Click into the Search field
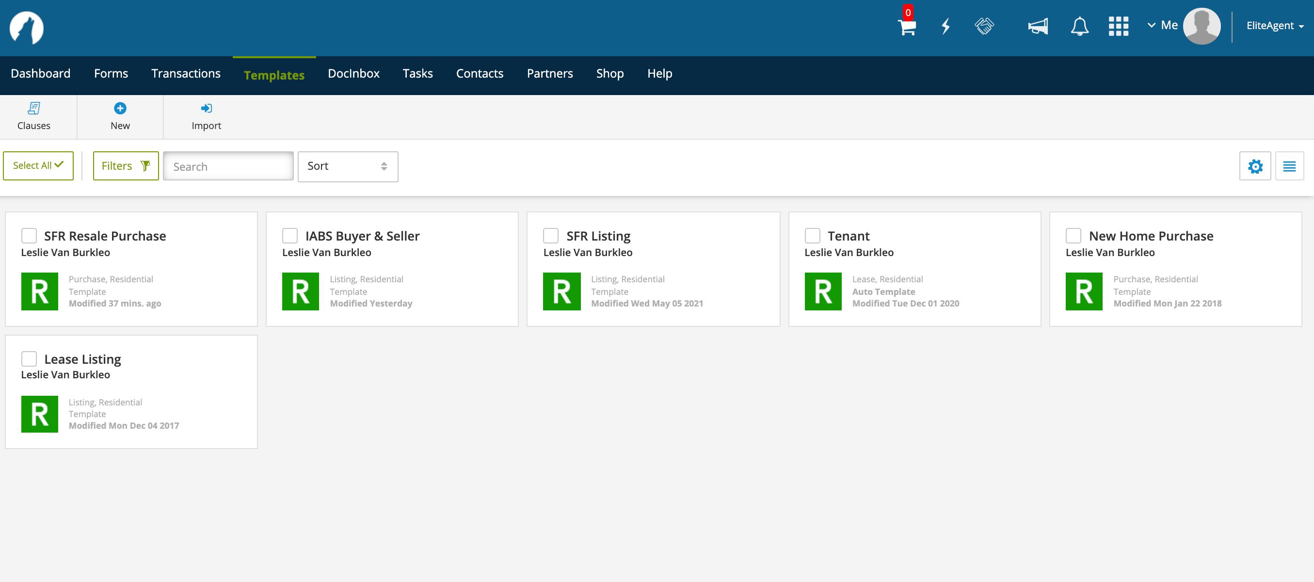This screenshot has width=1314, height=582. tap(228, 166)
